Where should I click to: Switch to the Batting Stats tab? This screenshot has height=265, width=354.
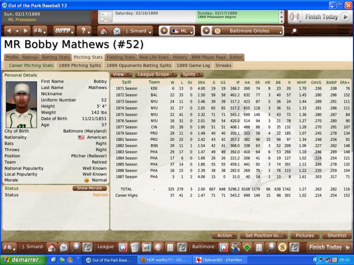pyautogui.click(x=56, y=57)
